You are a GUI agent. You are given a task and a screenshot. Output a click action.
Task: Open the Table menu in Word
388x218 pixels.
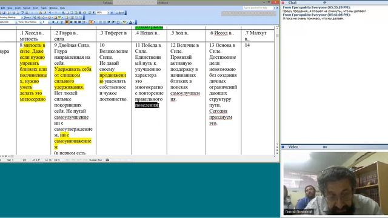tap(44, 8)
